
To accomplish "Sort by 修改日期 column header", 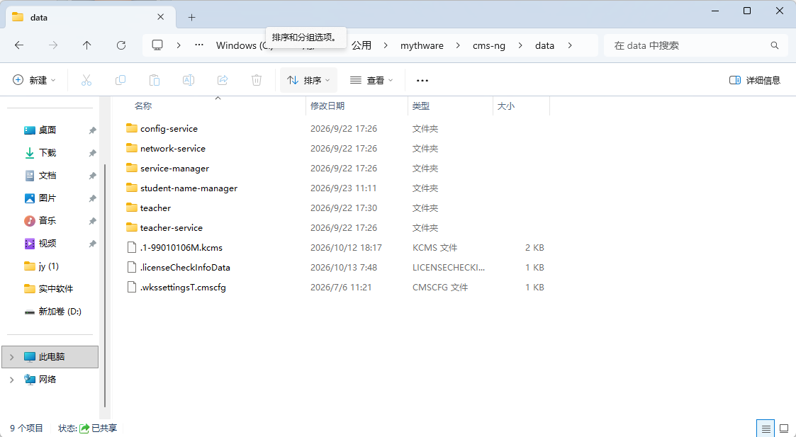I will 327,106.
